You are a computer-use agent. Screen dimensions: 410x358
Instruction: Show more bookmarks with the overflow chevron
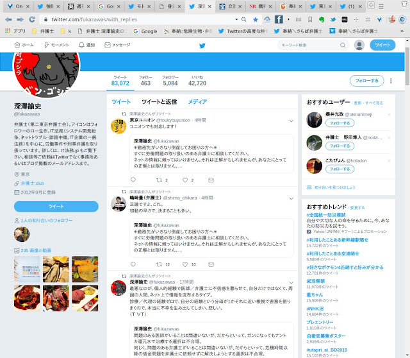[402, 31]
